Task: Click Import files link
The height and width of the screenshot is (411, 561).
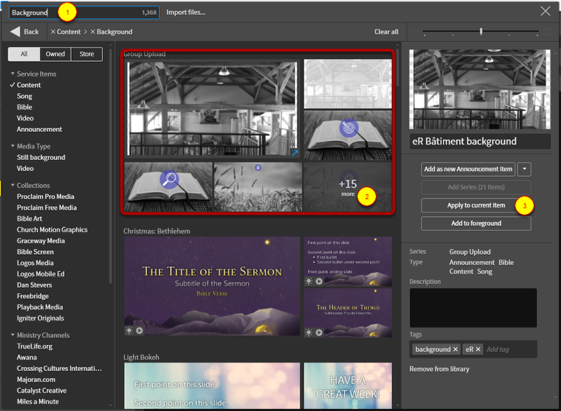Action: [x=186, y=13]
